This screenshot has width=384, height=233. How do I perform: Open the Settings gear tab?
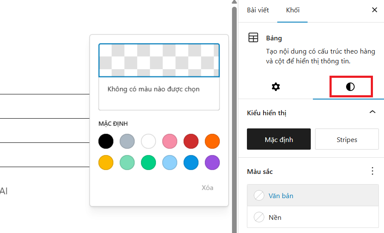tap(275, 87)
